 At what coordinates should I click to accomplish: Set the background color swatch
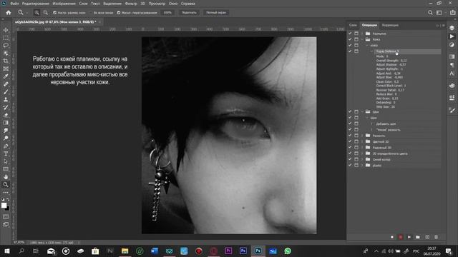(x=7, y=208)
